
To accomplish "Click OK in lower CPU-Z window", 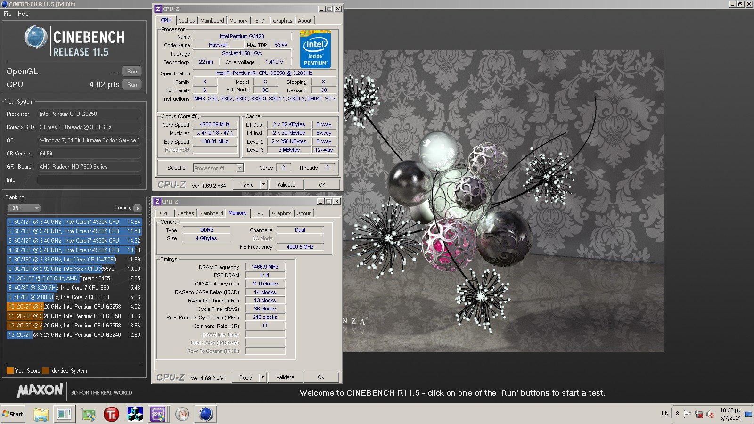I will (x=321, y=377).
